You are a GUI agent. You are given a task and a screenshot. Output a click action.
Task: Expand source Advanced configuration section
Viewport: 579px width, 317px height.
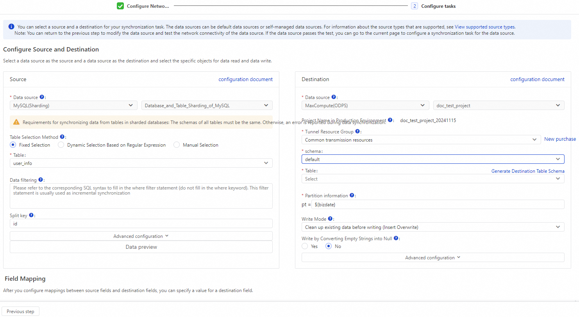pyautogui.click(x=141, y=236)
